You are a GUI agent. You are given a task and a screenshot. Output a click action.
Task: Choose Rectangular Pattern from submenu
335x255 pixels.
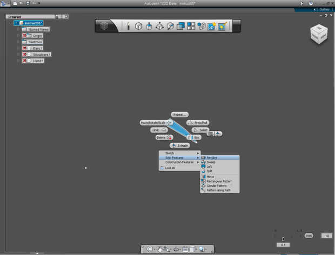[x=220, y=181]
